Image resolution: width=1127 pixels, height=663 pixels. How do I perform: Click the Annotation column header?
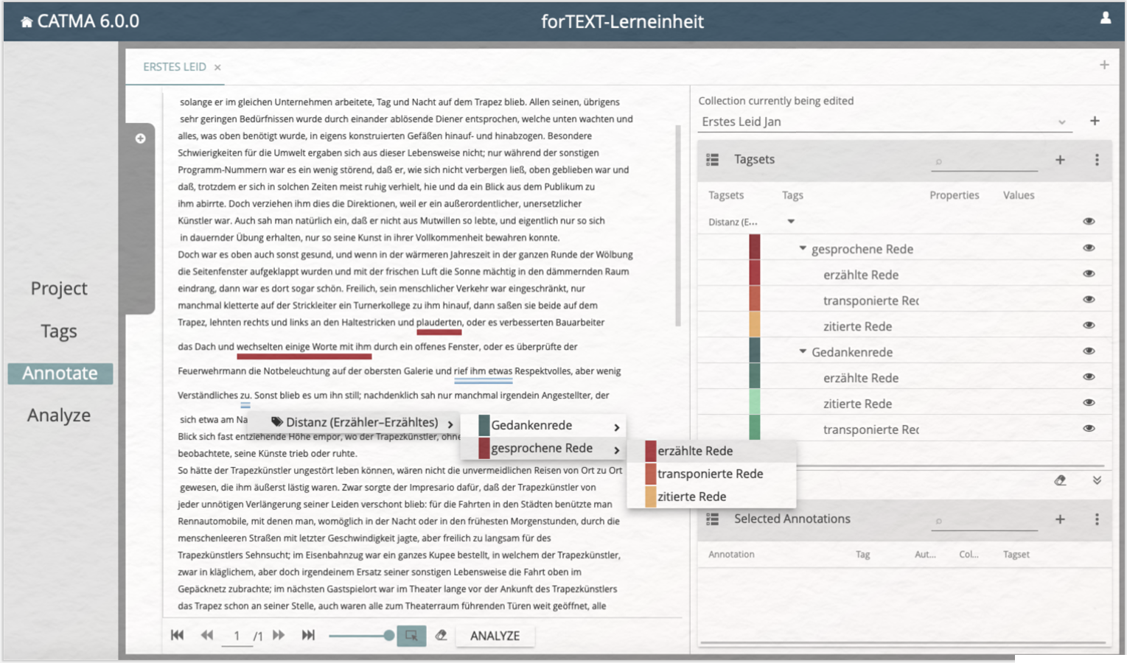click(x=731, y=555)
